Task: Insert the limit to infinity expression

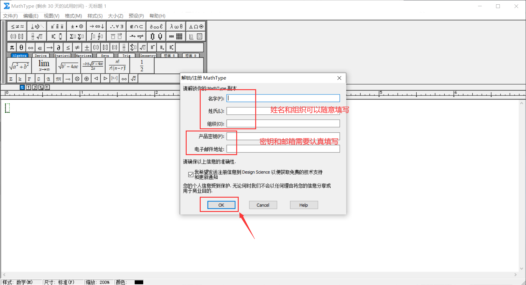Action: [44, 66]
